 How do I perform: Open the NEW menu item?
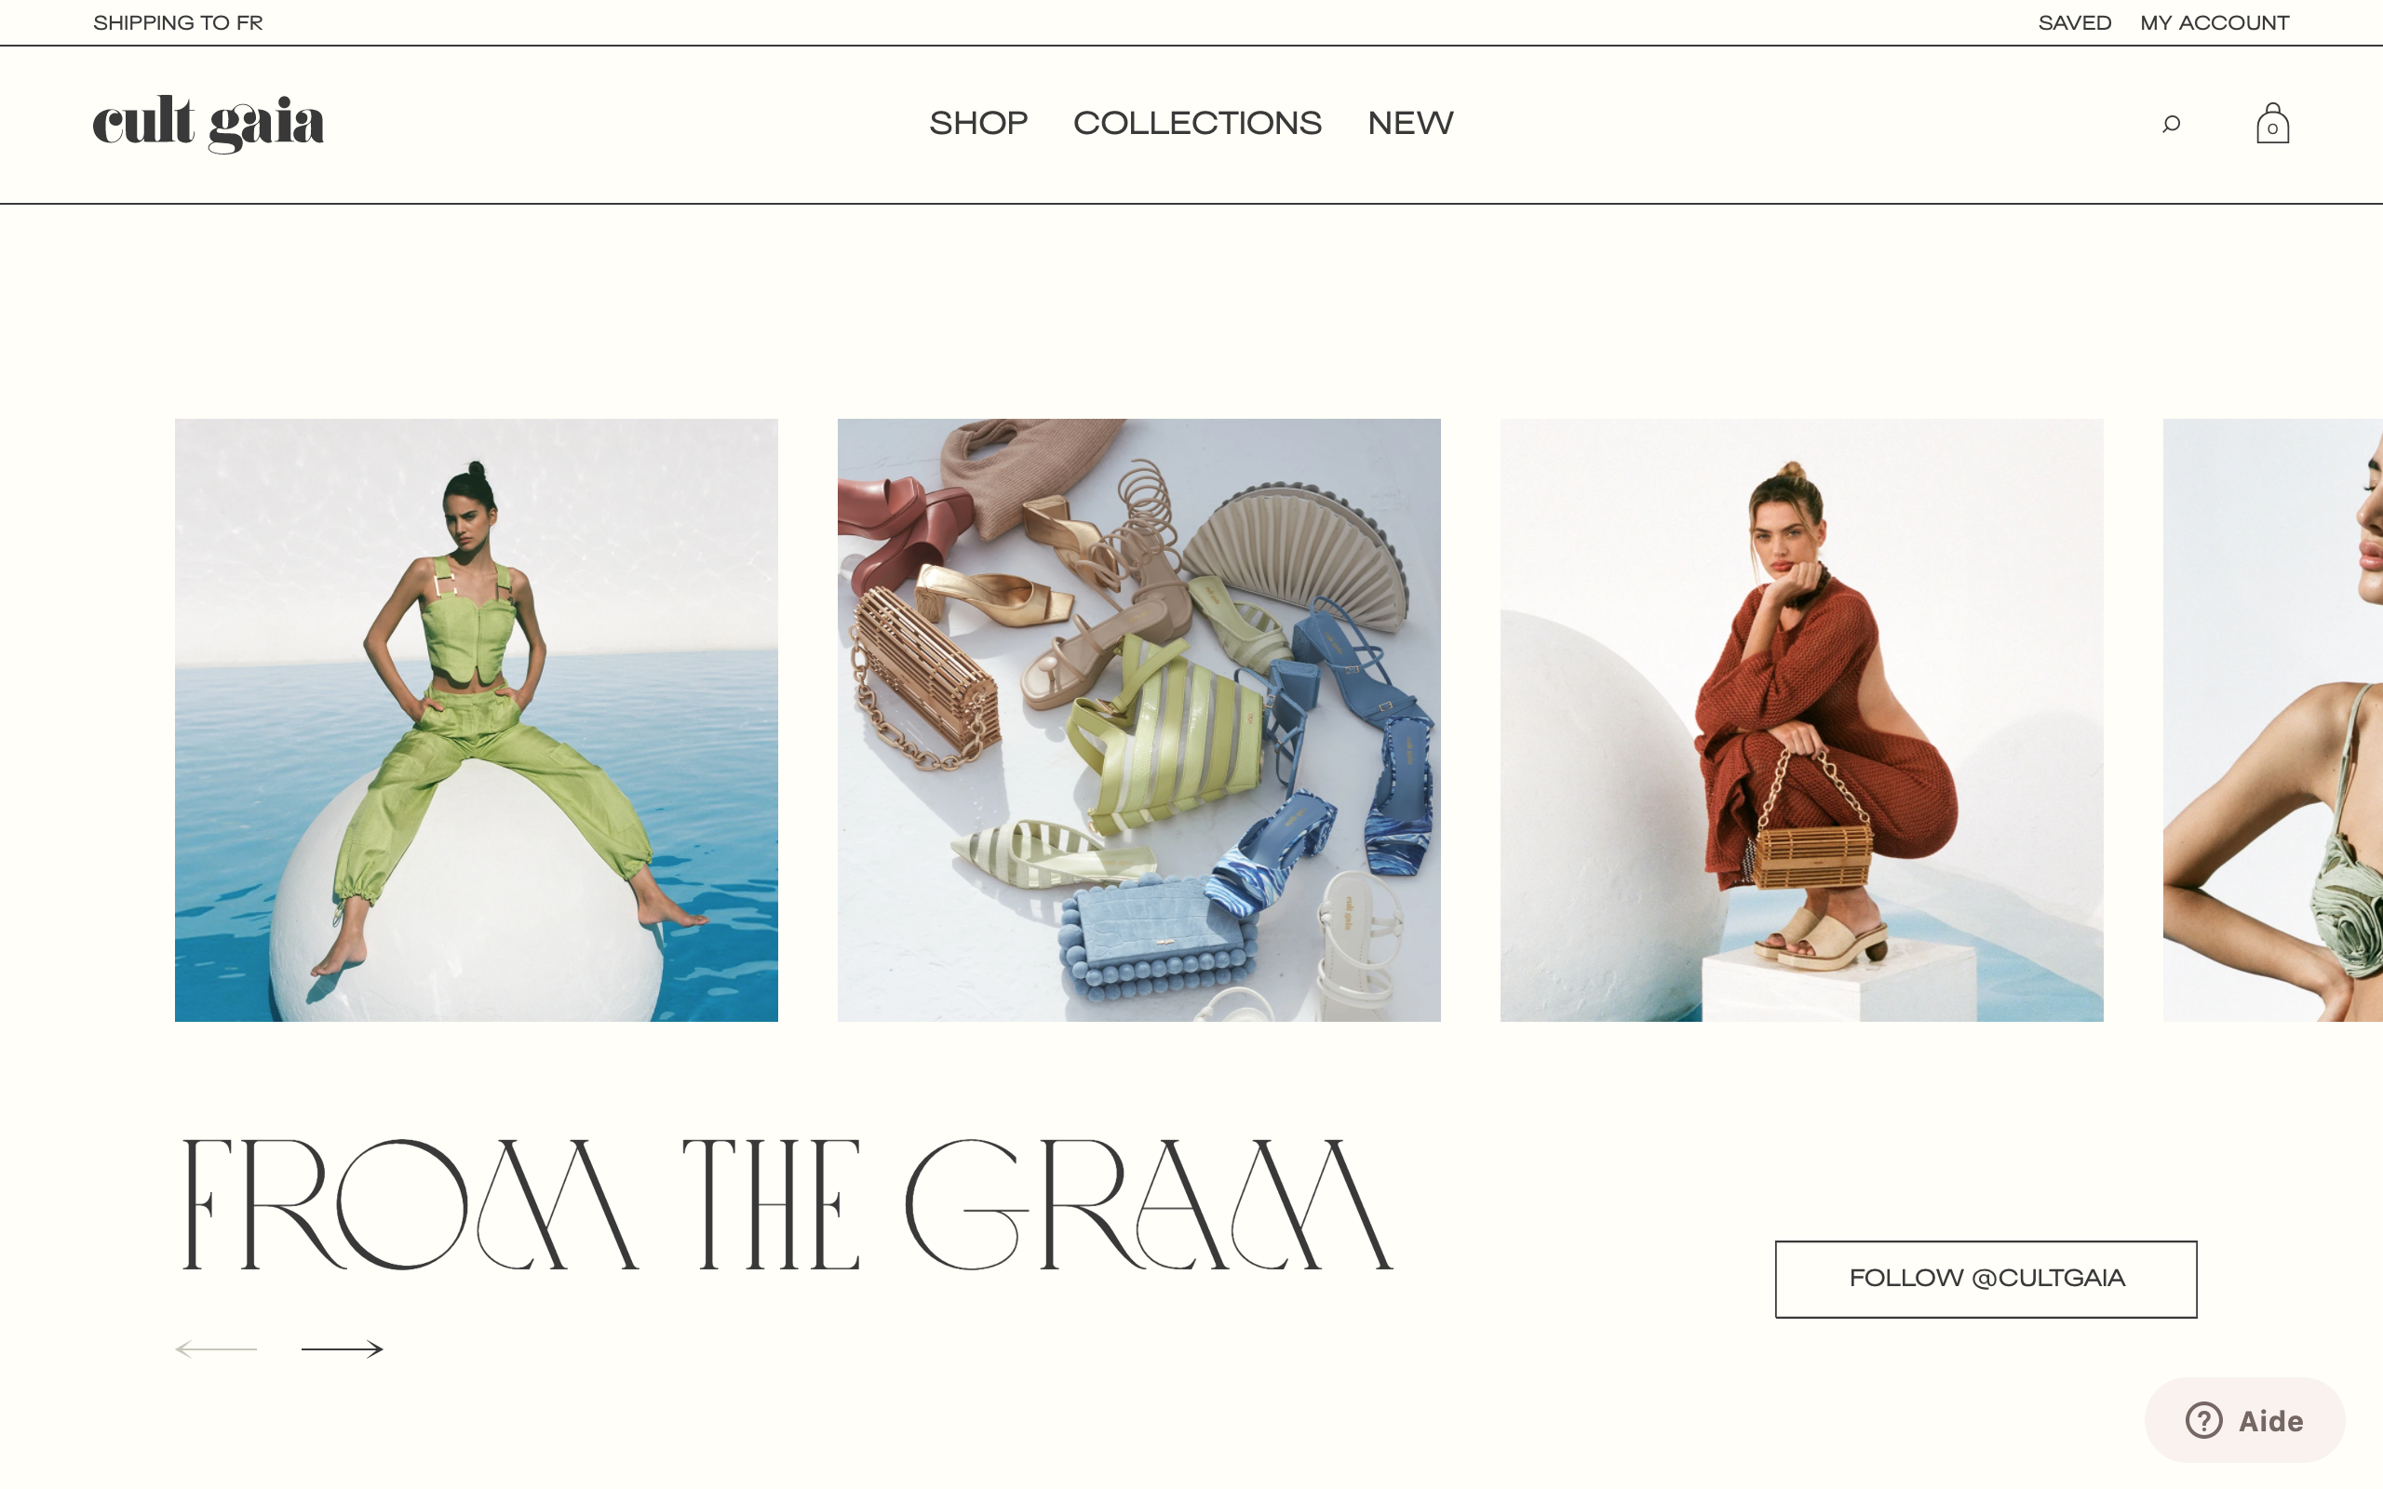[1410, 123]
